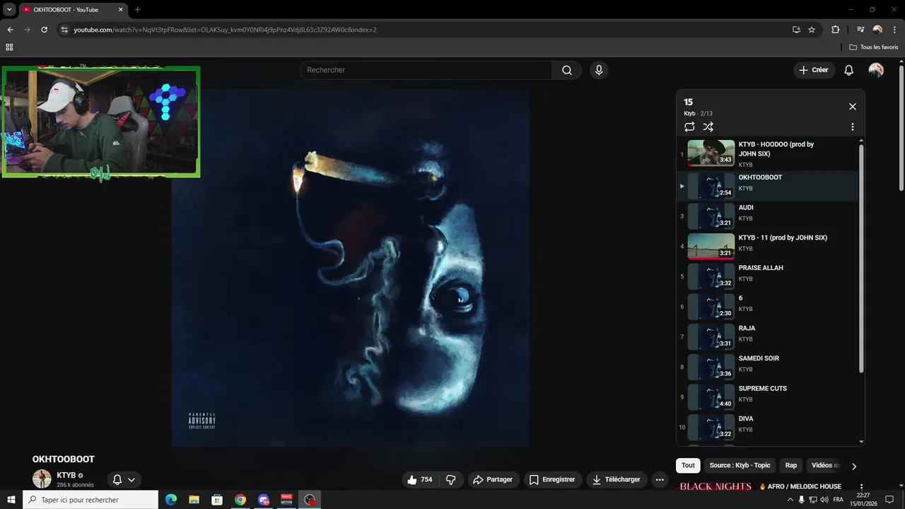The width and height of the screenshot is (905, 509).
Task: Click the magnifier search button
Action: [567, 70]
